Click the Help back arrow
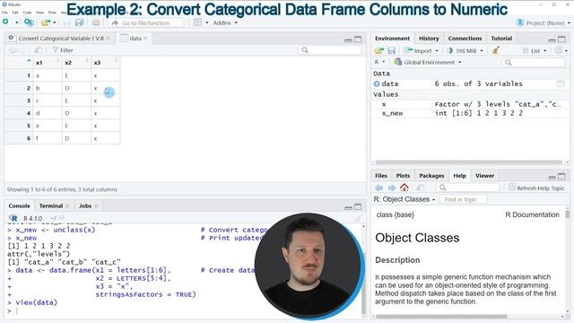 click(378, 188)
